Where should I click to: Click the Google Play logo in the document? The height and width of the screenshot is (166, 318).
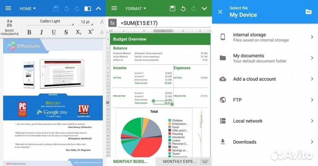point(52,112)
